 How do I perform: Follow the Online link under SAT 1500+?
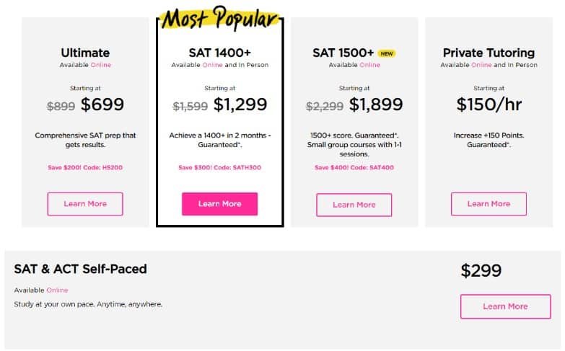coord(369,65)
